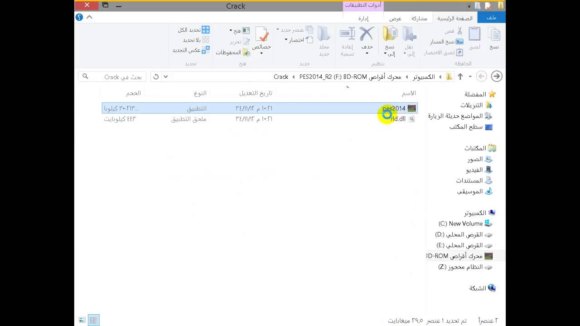Switch to large icons view in status bar
580x326 pixels.
[82, 320]
